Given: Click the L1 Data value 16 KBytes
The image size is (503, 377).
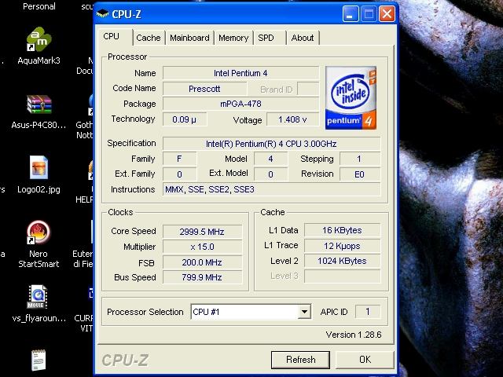Looking at the screenshot, I should click(x=343, y=230).
